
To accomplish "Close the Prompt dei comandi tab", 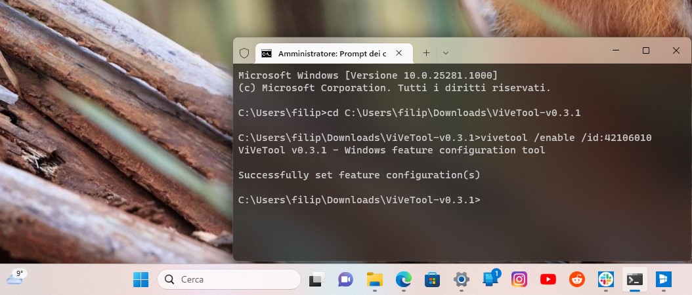I will [x=399, y=53].
